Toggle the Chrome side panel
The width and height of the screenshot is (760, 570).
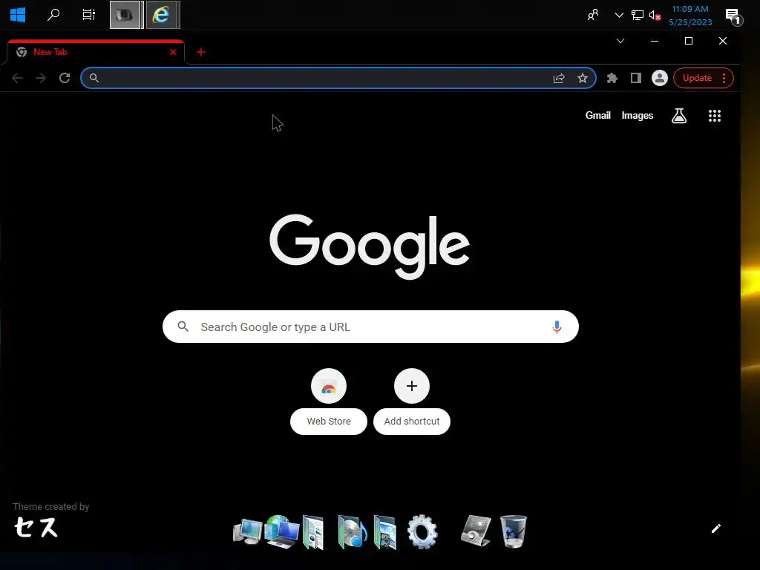click(636, 78)
